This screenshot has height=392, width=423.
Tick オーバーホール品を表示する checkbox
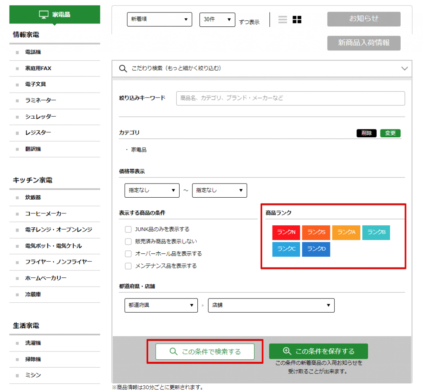[x=128, y=253]
